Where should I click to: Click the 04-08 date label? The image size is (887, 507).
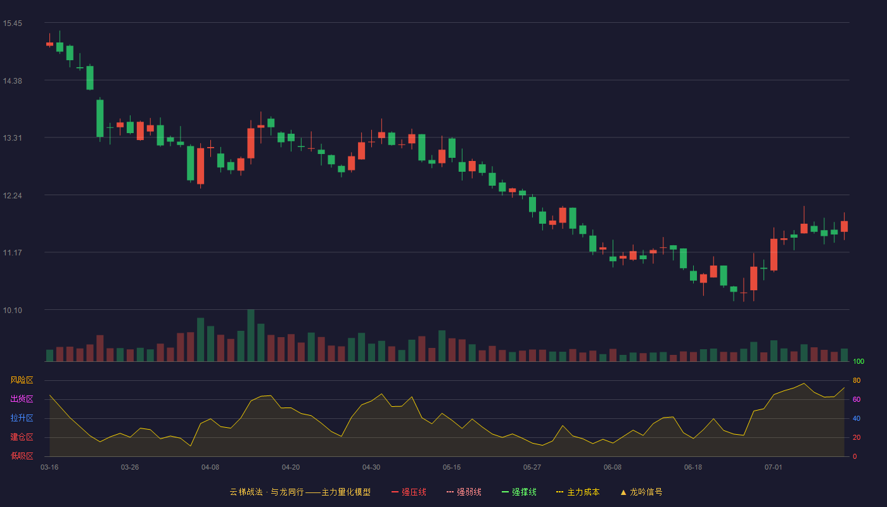[x=210, y=467]
